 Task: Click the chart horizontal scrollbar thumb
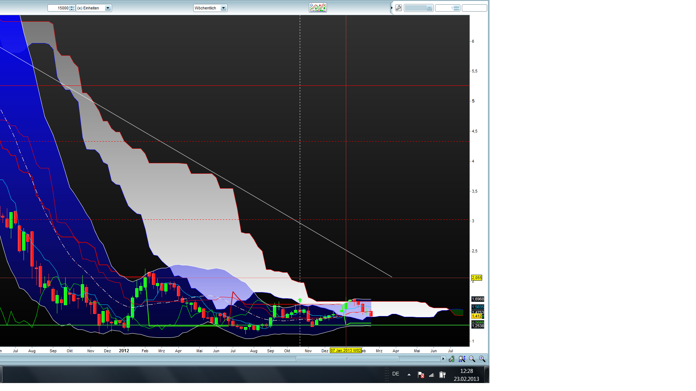point(347,359)
